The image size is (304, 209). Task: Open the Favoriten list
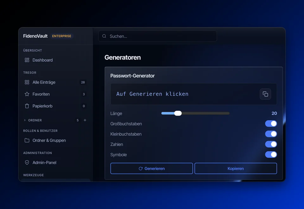pyautogui.click(x=55, y=94)
